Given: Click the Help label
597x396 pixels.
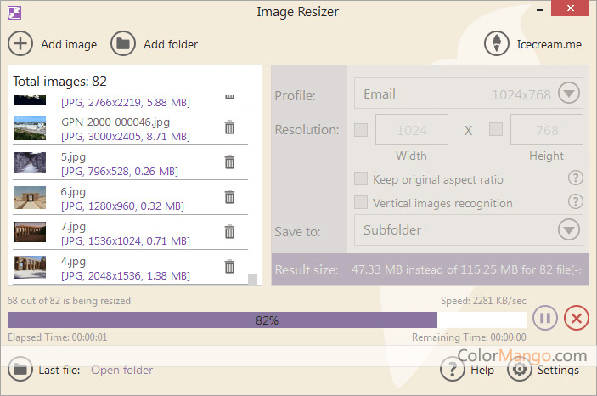Looking at the screenshot, I should [x=482, y=371].
